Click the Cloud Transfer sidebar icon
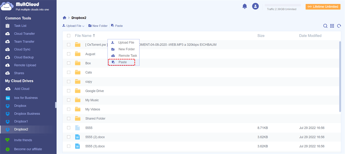The image size is (345, 154). click(8, 34)
